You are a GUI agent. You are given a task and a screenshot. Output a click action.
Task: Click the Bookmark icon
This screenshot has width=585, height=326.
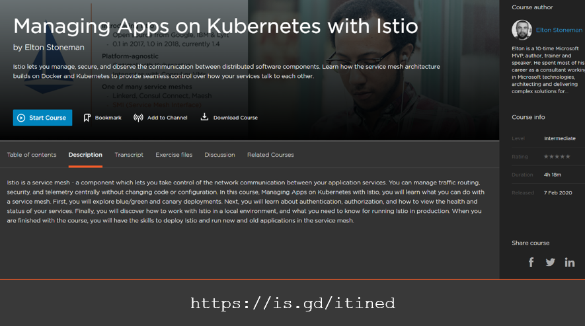tap(87, 118)
